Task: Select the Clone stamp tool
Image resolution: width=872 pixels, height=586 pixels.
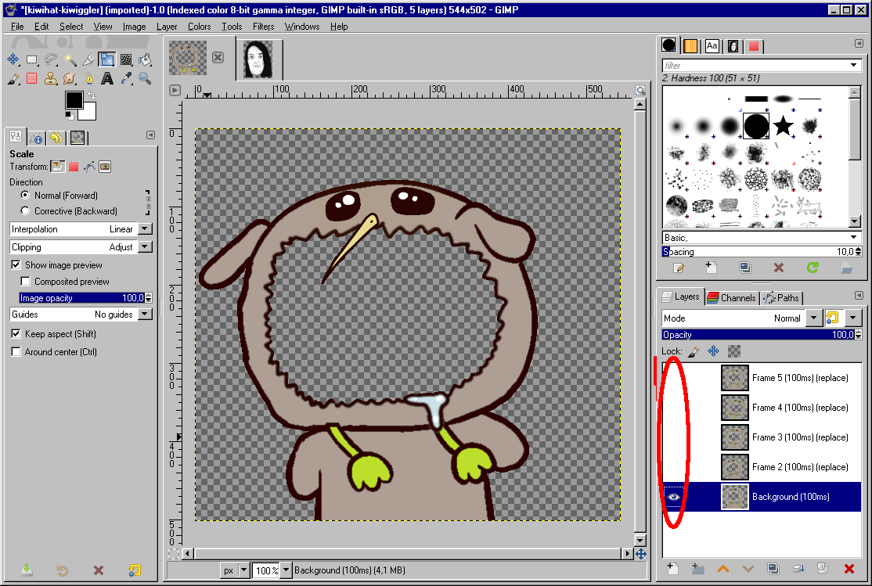Action: (x=51, y=78)
